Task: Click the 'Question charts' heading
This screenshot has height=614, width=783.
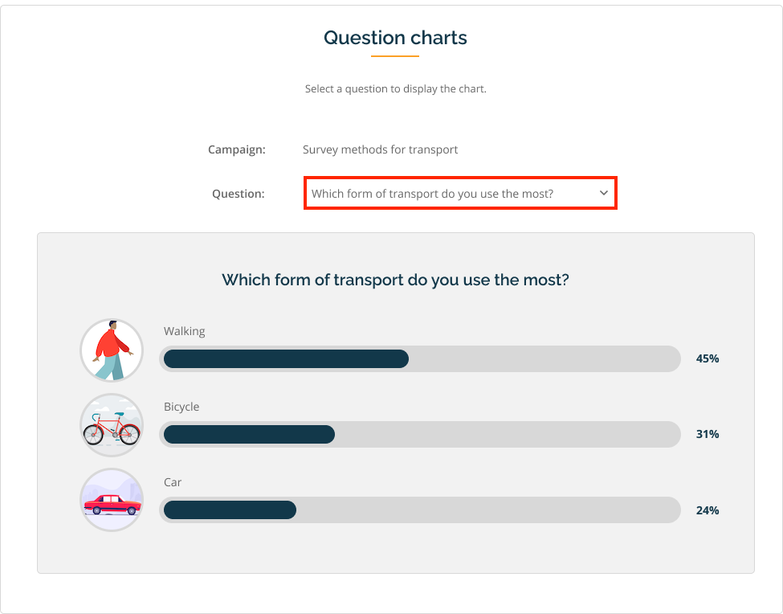Action: pos(395,38)
